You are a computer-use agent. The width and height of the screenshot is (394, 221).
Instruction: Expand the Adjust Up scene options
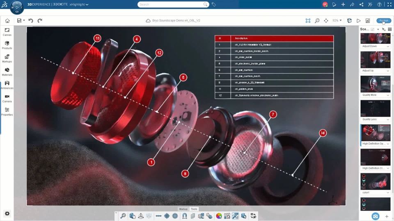(x=388, y=71)
